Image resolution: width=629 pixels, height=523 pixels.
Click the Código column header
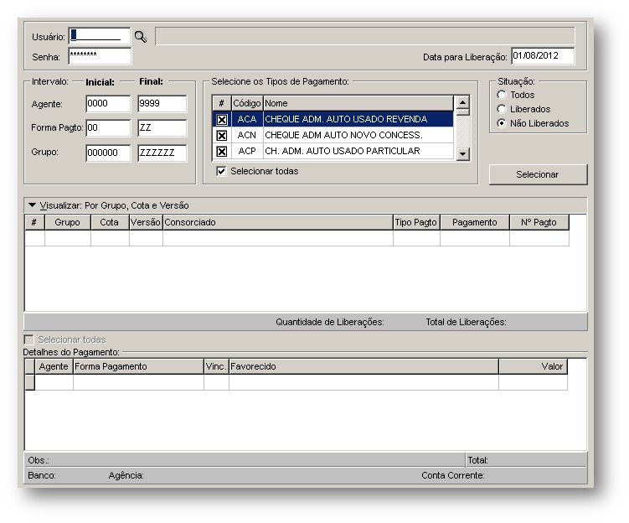pos(247,103)
